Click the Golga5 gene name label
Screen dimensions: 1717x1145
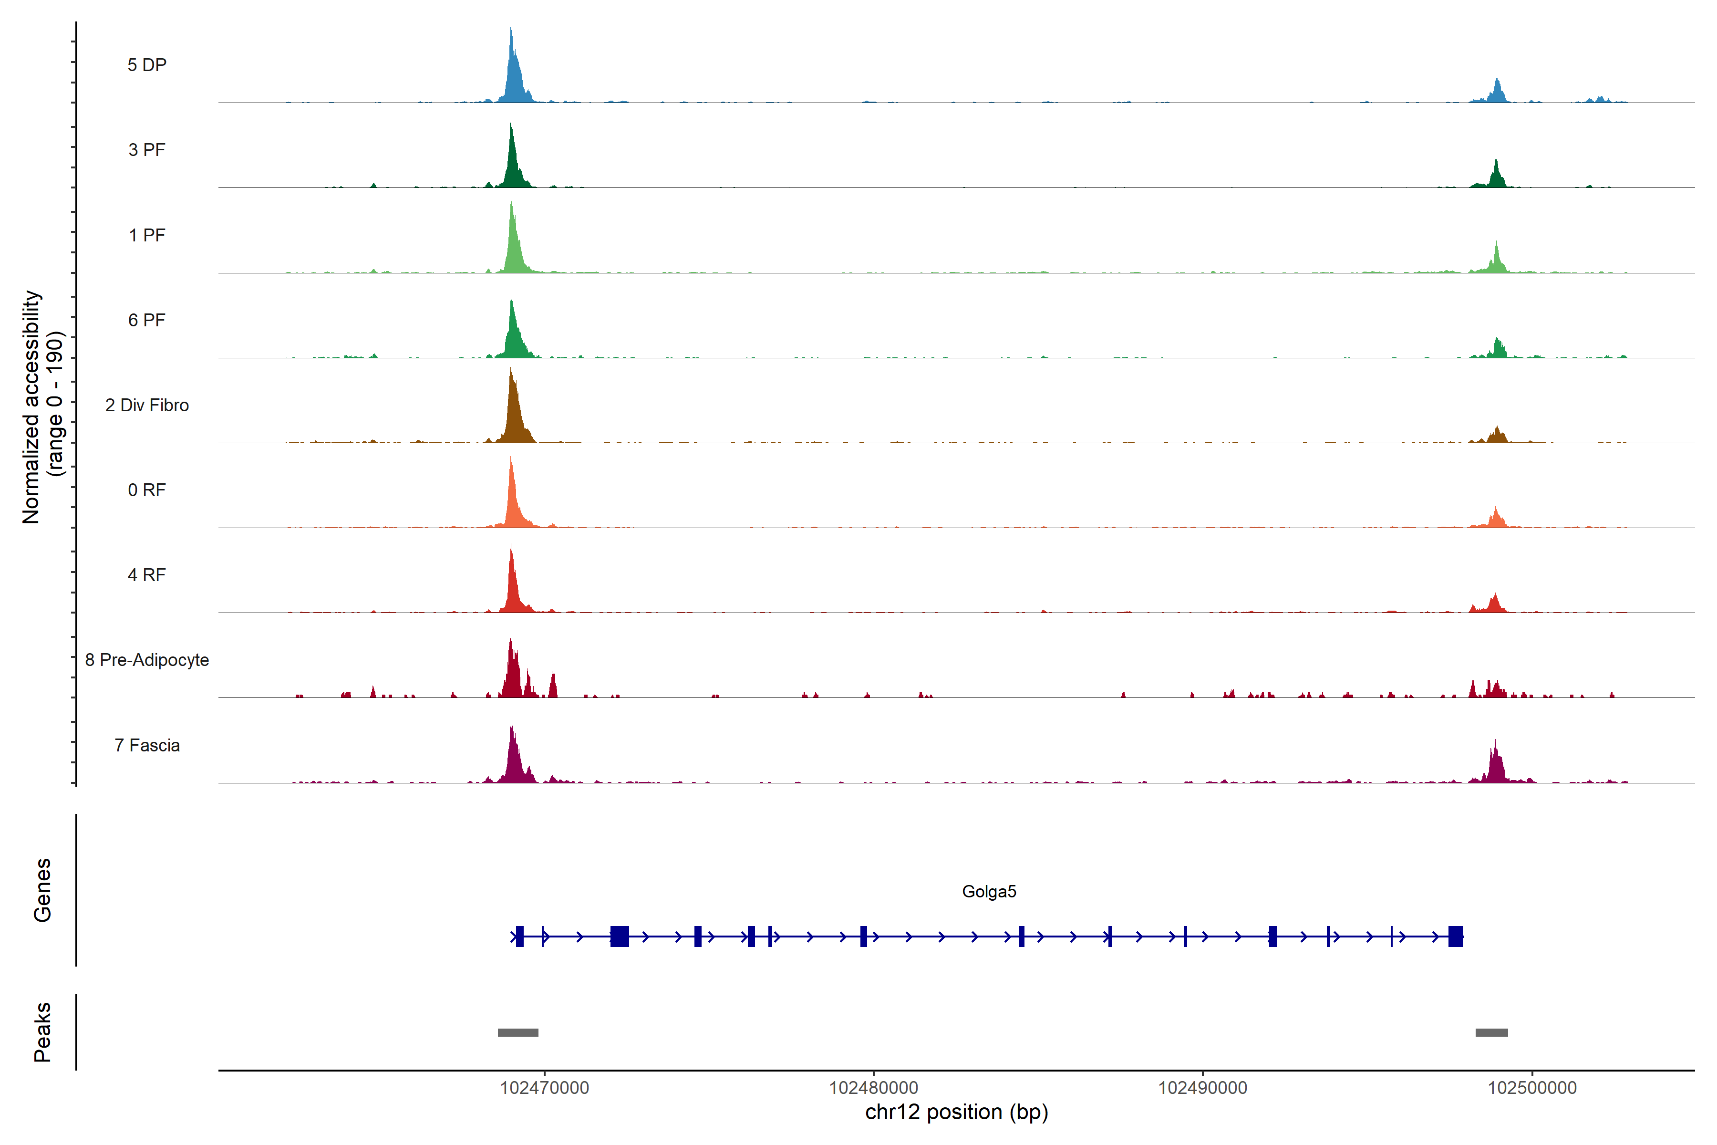pyautogui.click(x=988, y=892)
